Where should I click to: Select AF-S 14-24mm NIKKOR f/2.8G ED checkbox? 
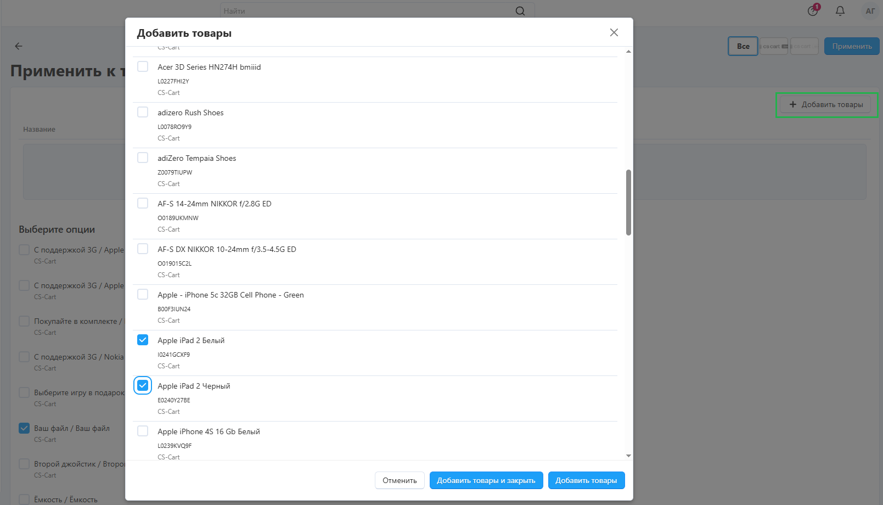pos(143,203)
